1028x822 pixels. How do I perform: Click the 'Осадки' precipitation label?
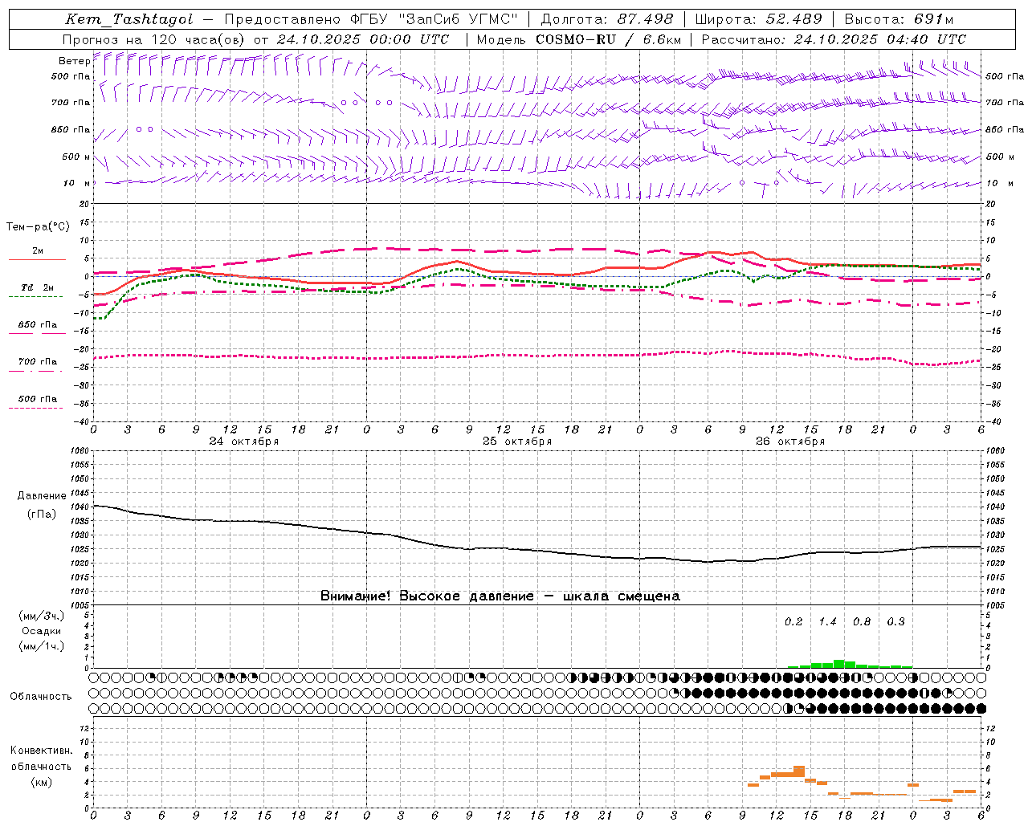tap(42, 631)
